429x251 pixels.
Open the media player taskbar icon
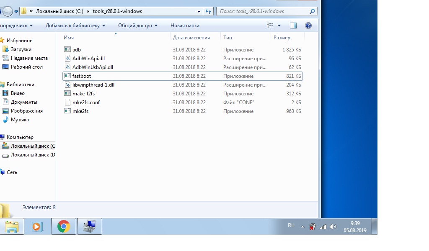click(x=37, y=226)
